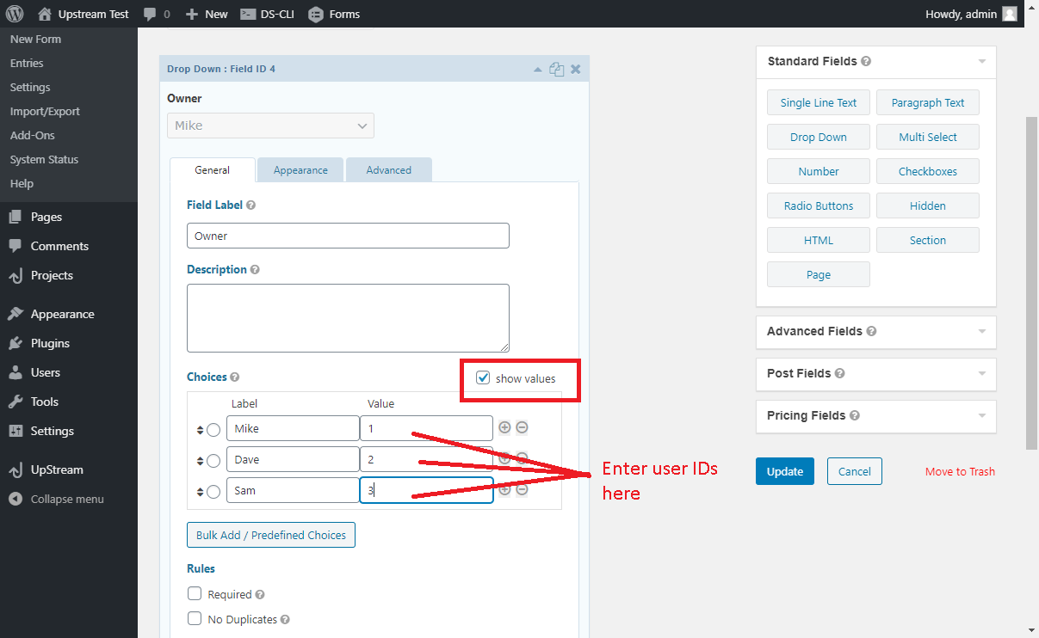Duplicate the Drop Down field
Screen dimensions: 1039x638
pyautogui.click(x=556, y=69)
